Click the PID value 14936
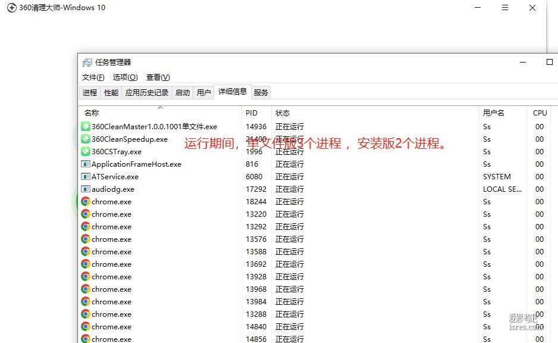558x343 pixels. coord(256,126)
